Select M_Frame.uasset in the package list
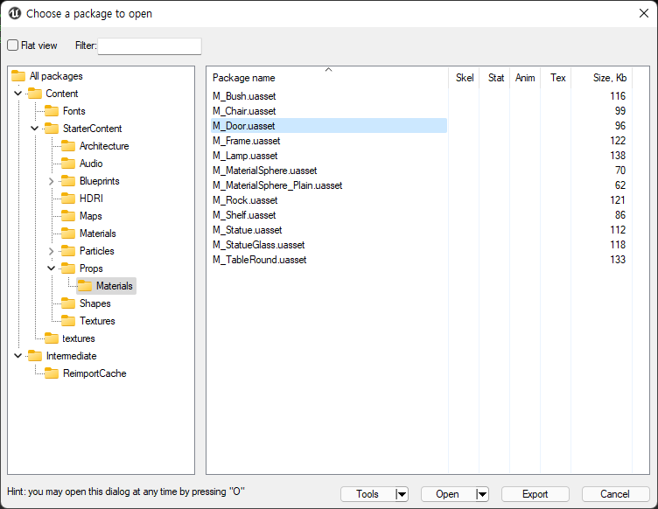The image size is (658, 509). [x=247, y=141]
